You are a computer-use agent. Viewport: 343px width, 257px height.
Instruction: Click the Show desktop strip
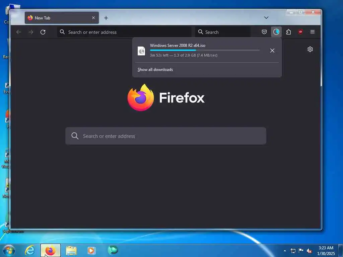click(341, 251)
